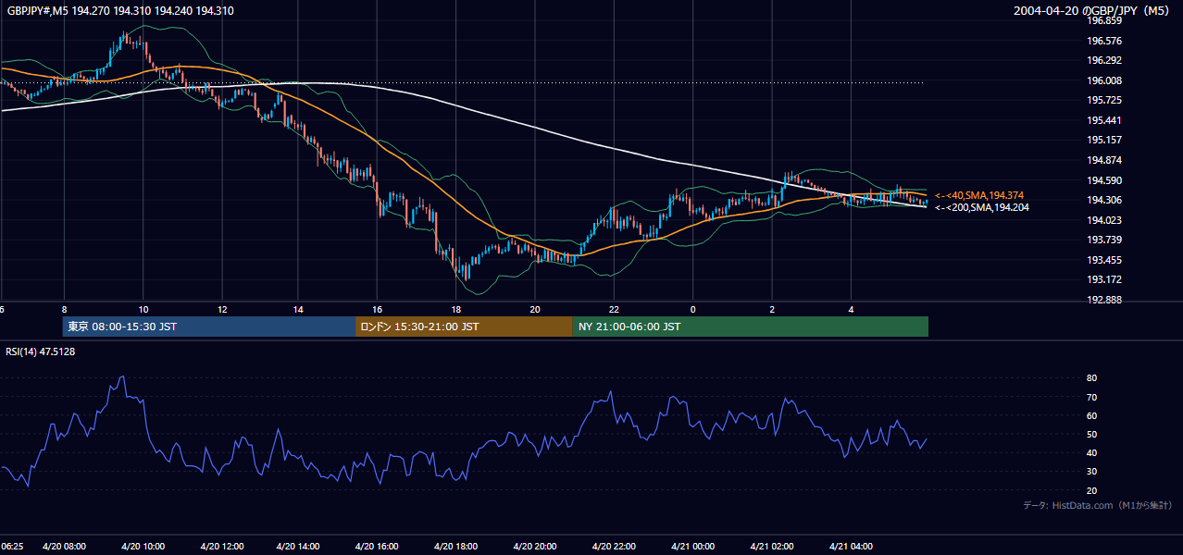Screen dimensions: 1183x555
Task: Click hour label 16 under the price chart
Action: tap(378, 308)
